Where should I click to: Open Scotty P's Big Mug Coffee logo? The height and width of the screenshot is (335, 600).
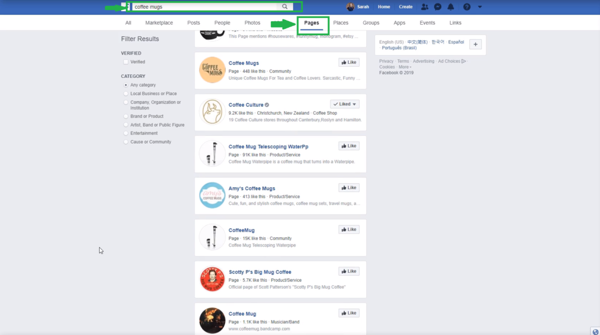(x=212, y=279)
